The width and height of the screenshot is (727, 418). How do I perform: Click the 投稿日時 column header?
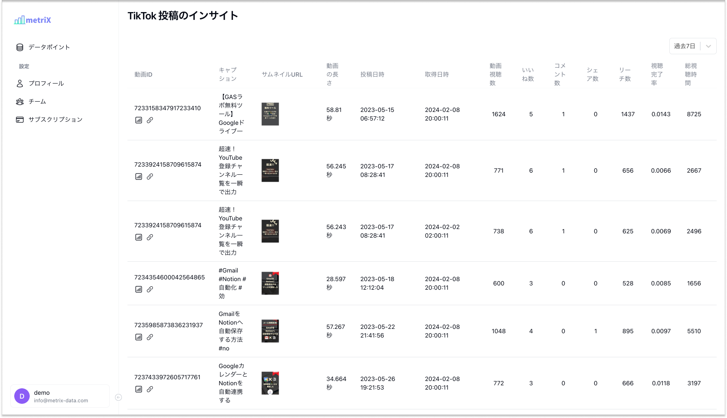(372, 74)
